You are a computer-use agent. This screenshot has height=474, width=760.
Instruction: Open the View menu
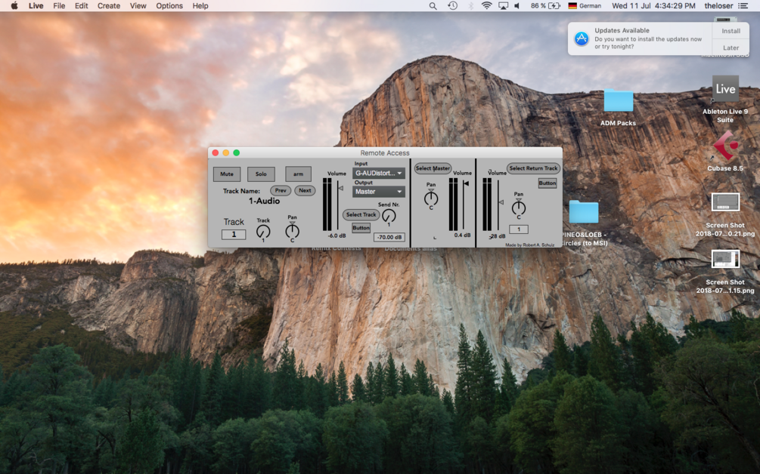point(138,6)
